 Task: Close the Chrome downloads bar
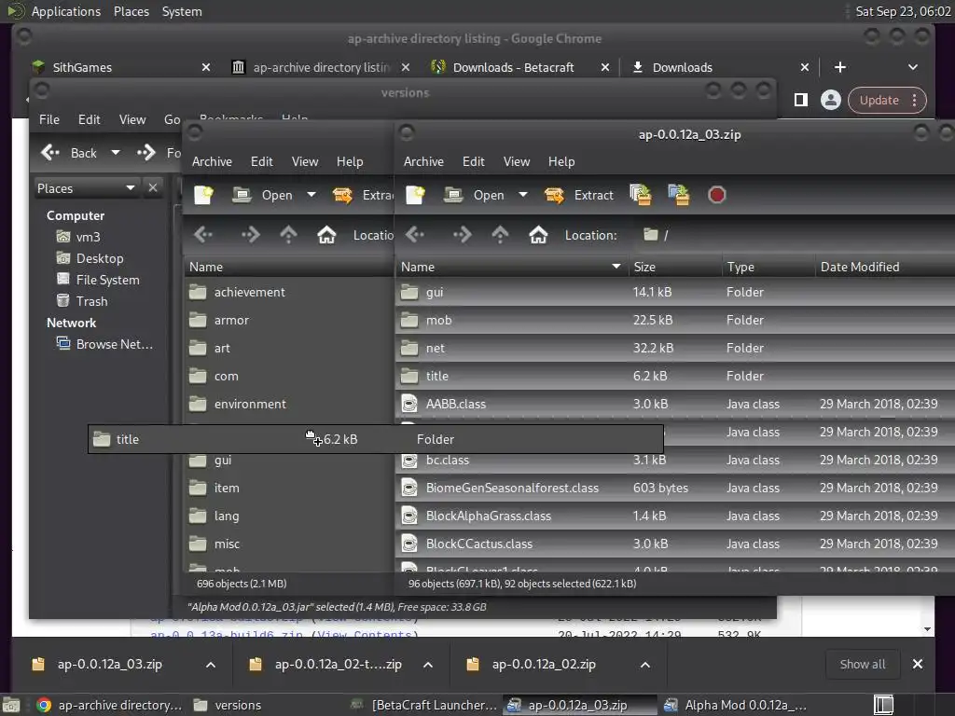click(x=918, y=664)
